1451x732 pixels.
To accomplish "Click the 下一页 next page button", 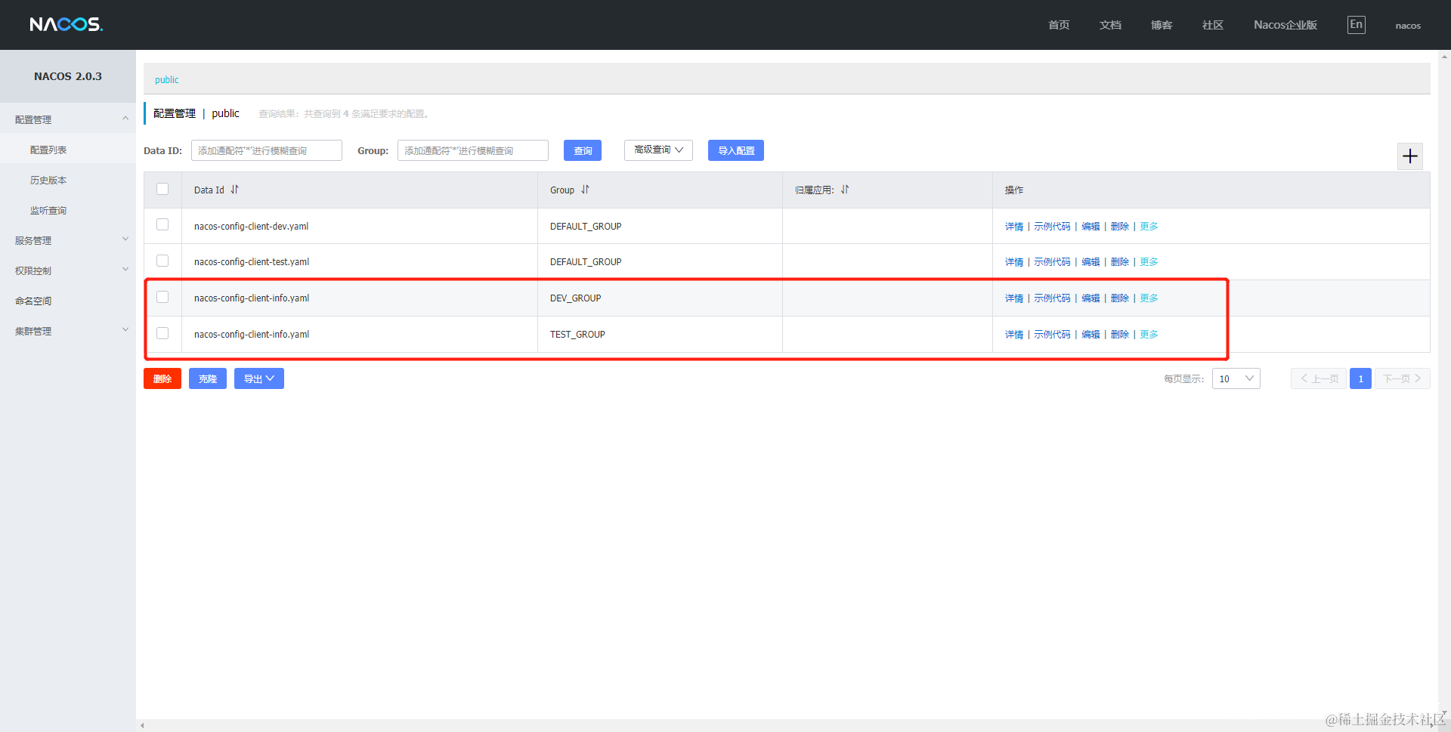I will pos(1403,378).
